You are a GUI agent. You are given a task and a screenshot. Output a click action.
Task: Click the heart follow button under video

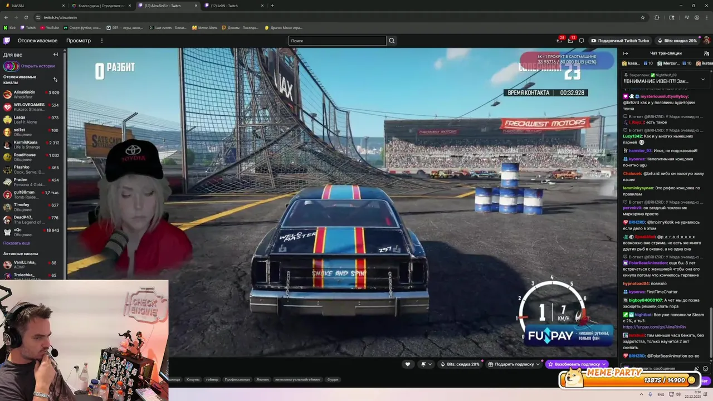click(408, 364)
